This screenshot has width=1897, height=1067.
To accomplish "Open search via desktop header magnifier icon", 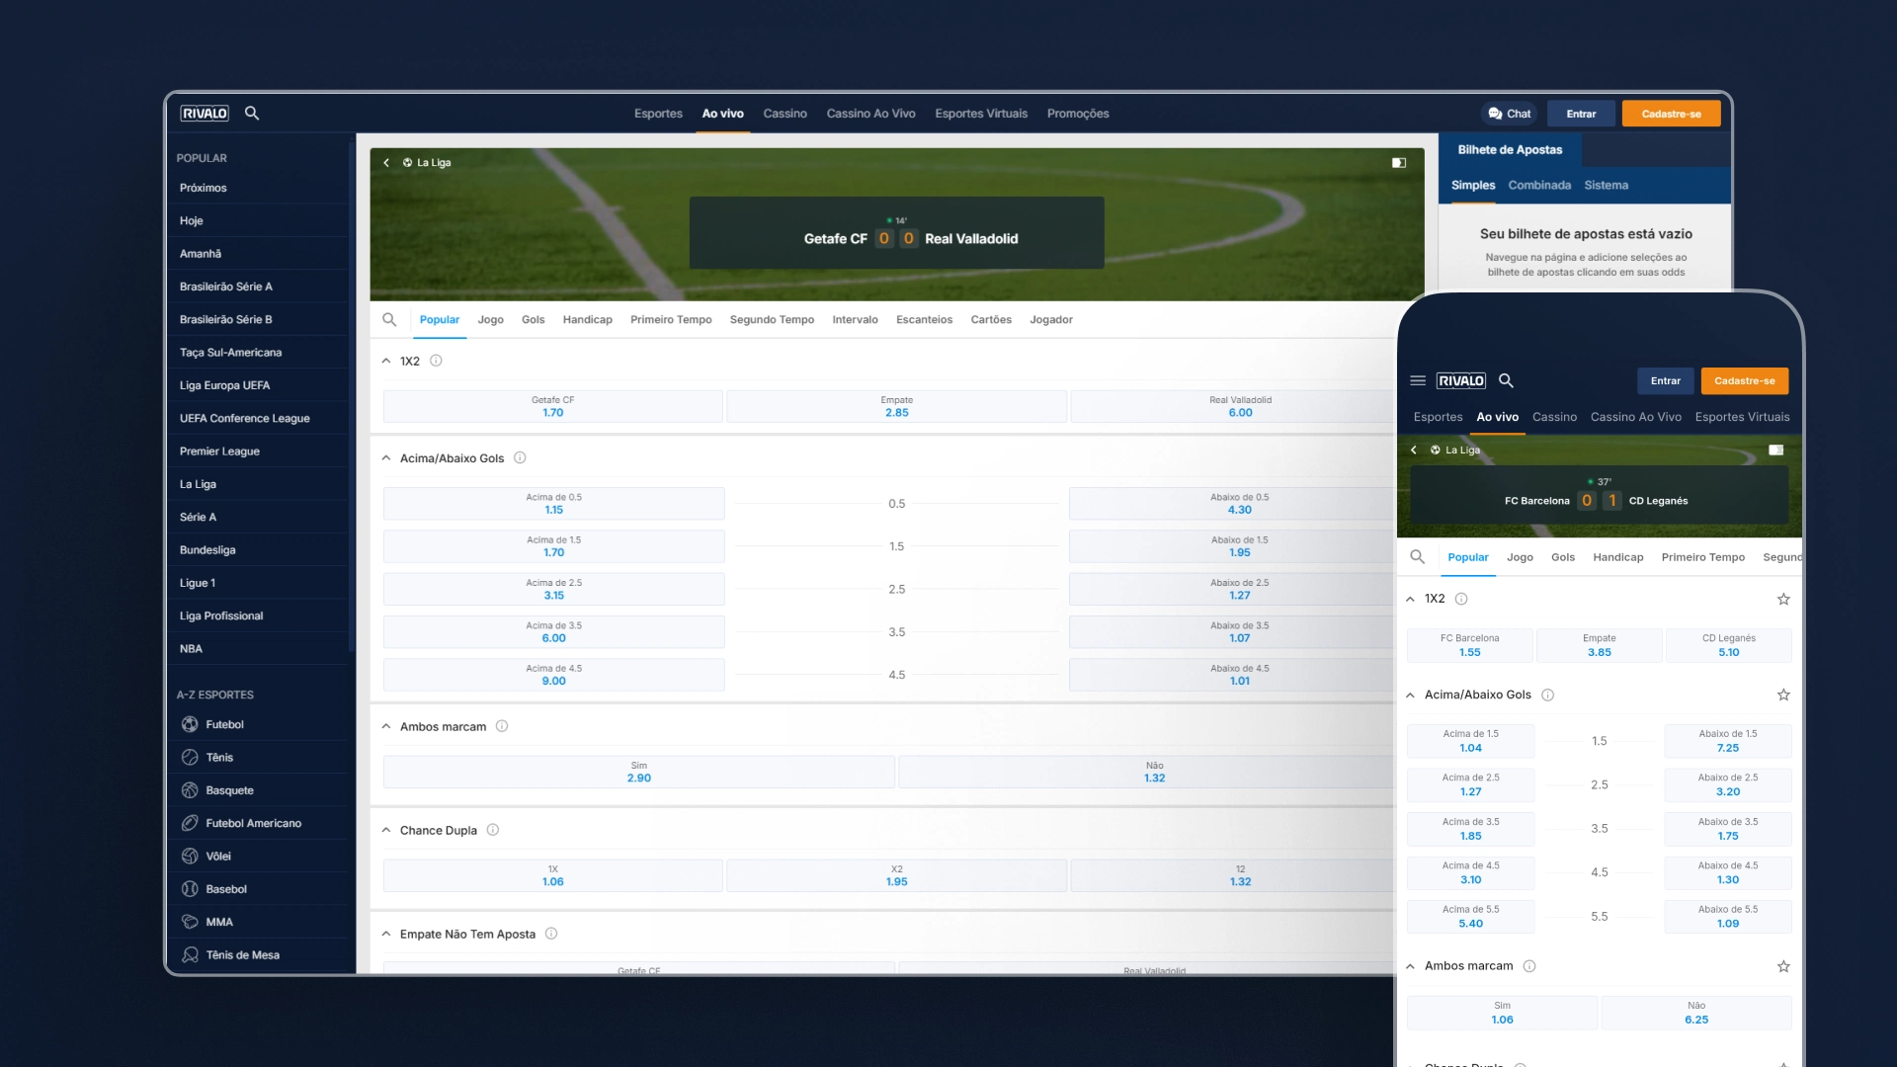I will click(252, 114).
